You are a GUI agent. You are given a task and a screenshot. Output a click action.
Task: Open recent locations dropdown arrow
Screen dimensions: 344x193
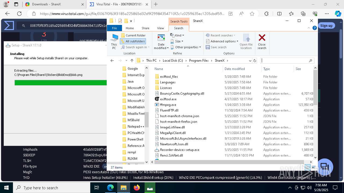(126, 61)
